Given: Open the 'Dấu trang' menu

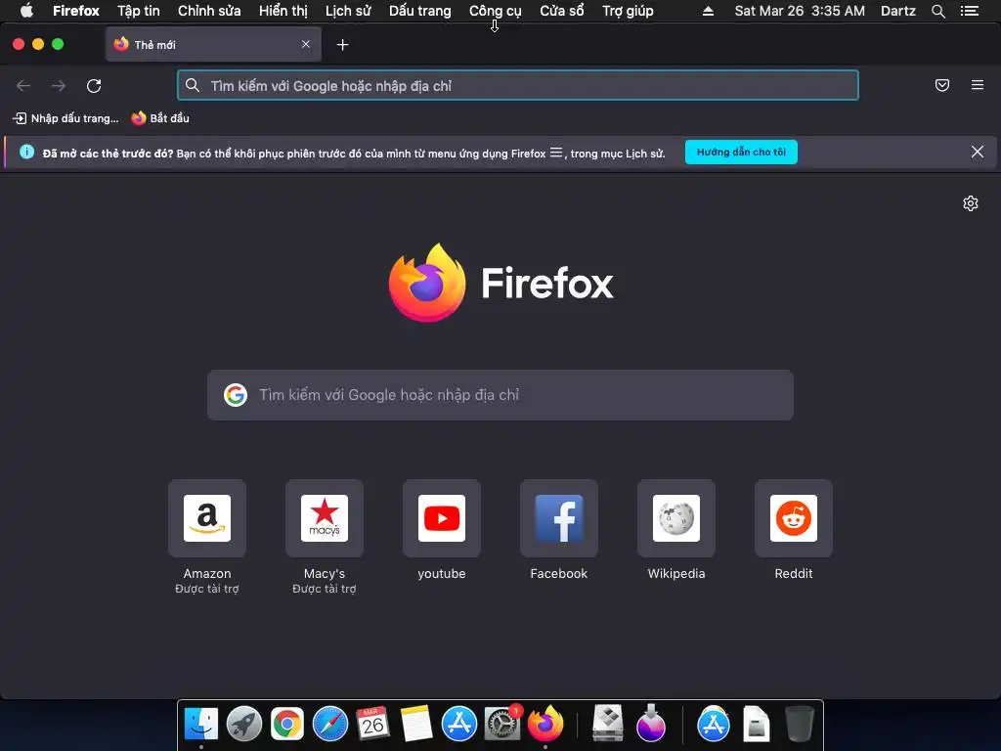Looking at the screenshot, I should [x=420, y=11].
